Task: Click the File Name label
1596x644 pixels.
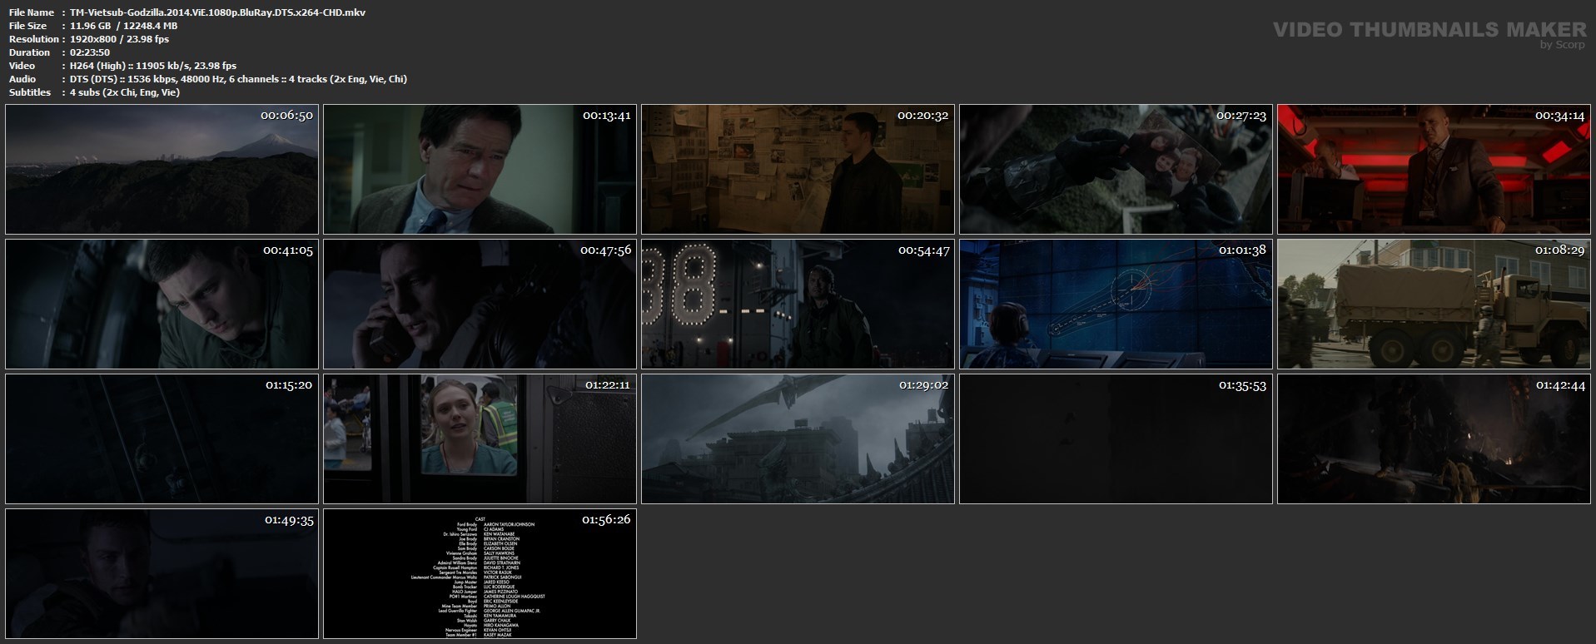Action: (x=32, y=12)
